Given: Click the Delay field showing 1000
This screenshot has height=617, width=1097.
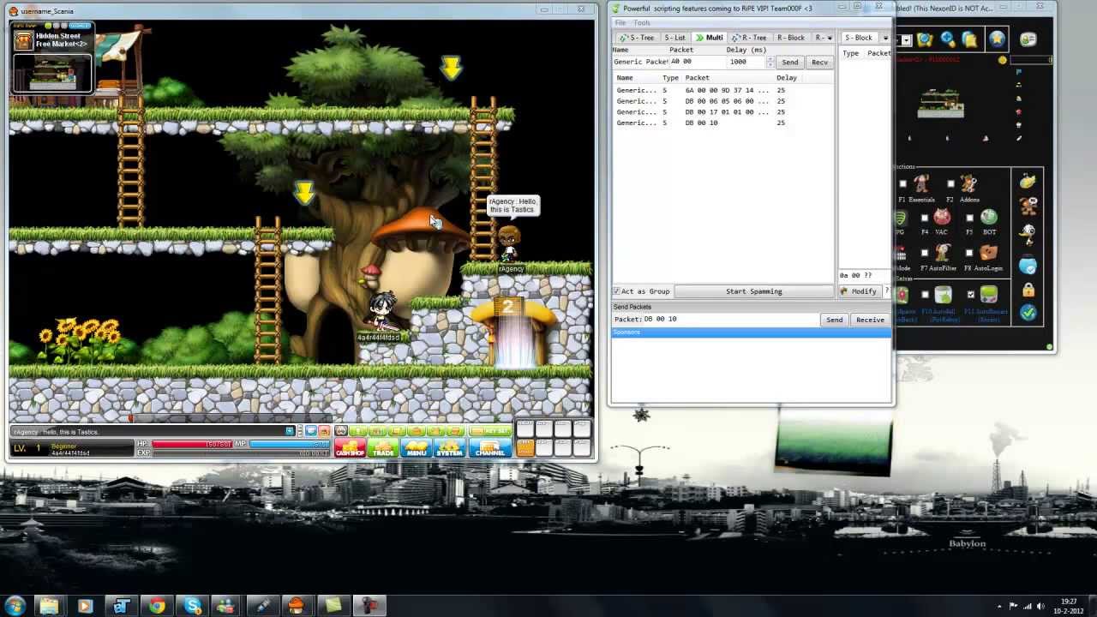Looking at the screenshot, I should pyautogui.click(x=744, y=62).
